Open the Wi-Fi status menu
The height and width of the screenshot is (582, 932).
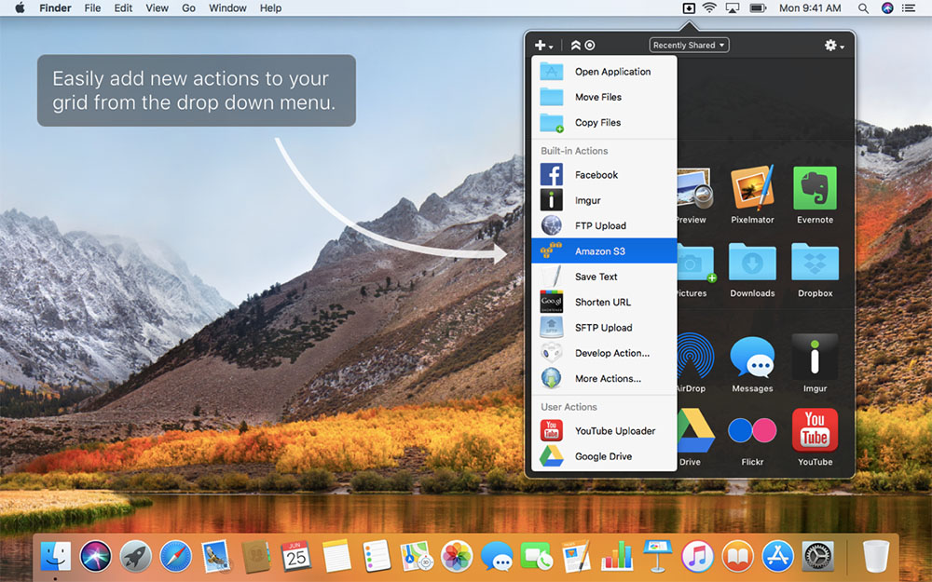tap(709, 8)
